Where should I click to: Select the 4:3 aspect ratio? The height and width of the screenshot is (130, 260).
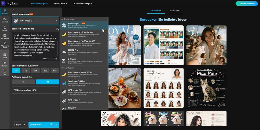(26, 71)
